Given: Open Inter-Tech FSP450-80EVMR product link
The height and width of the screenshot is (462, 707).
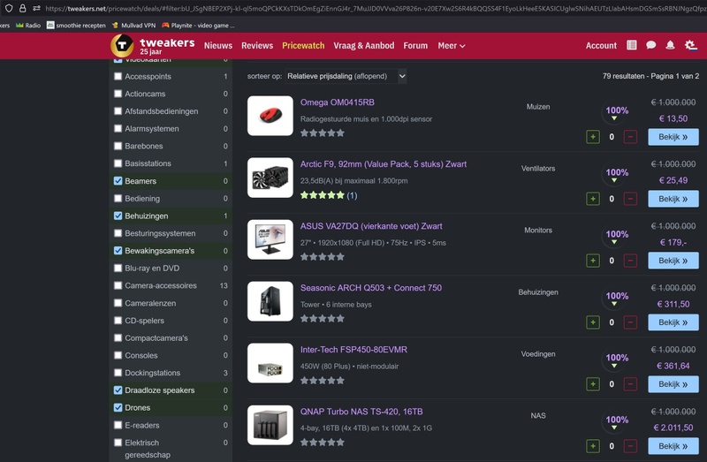Looking at the screenshot, I should pos(354,349).
